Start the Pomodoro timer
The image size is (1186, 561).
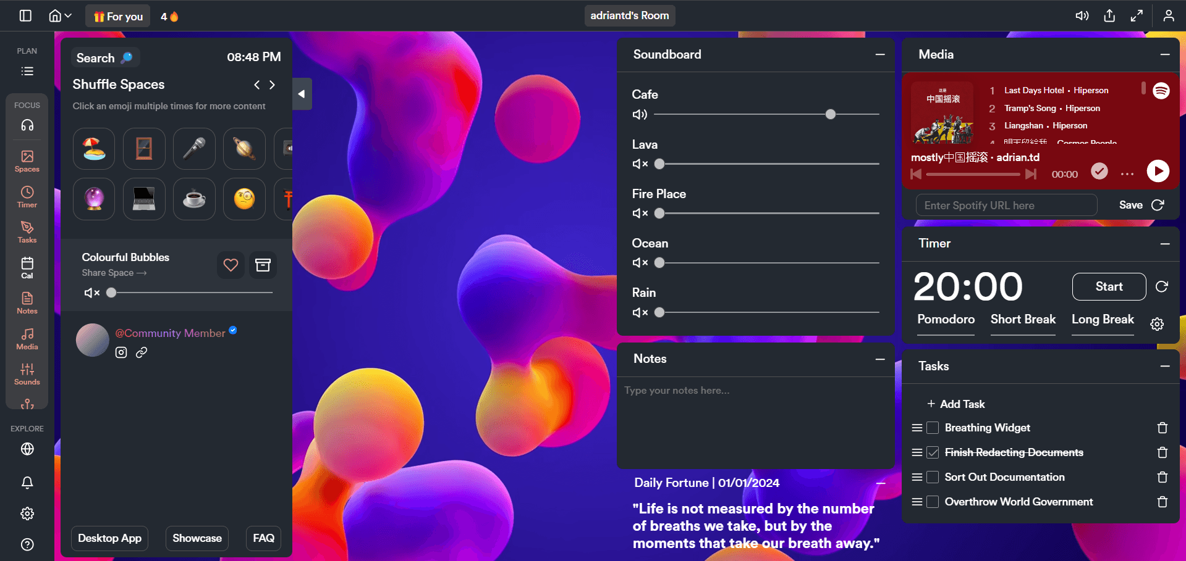click(x=1109, y=286)
